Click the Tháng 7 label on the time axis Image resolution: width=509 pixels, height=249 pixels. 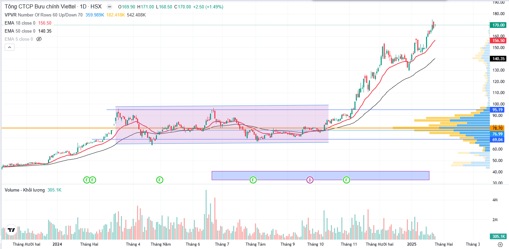(x=222, y=244)
